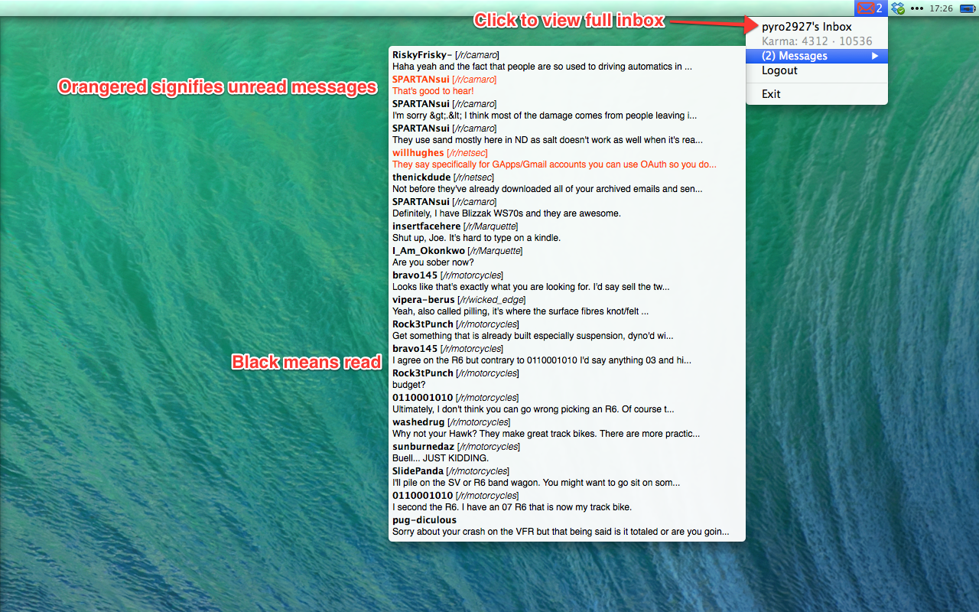Image resolution: width=979 pixels, height=612 pixels.
Task: Expand the Messages submenu arrow
Action: (875, 56)
